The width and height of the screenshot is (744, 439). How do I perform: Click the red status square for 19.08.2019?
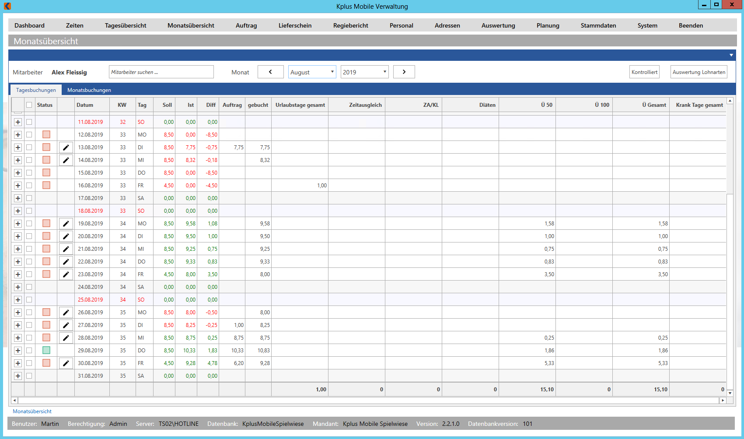(46, 223)
